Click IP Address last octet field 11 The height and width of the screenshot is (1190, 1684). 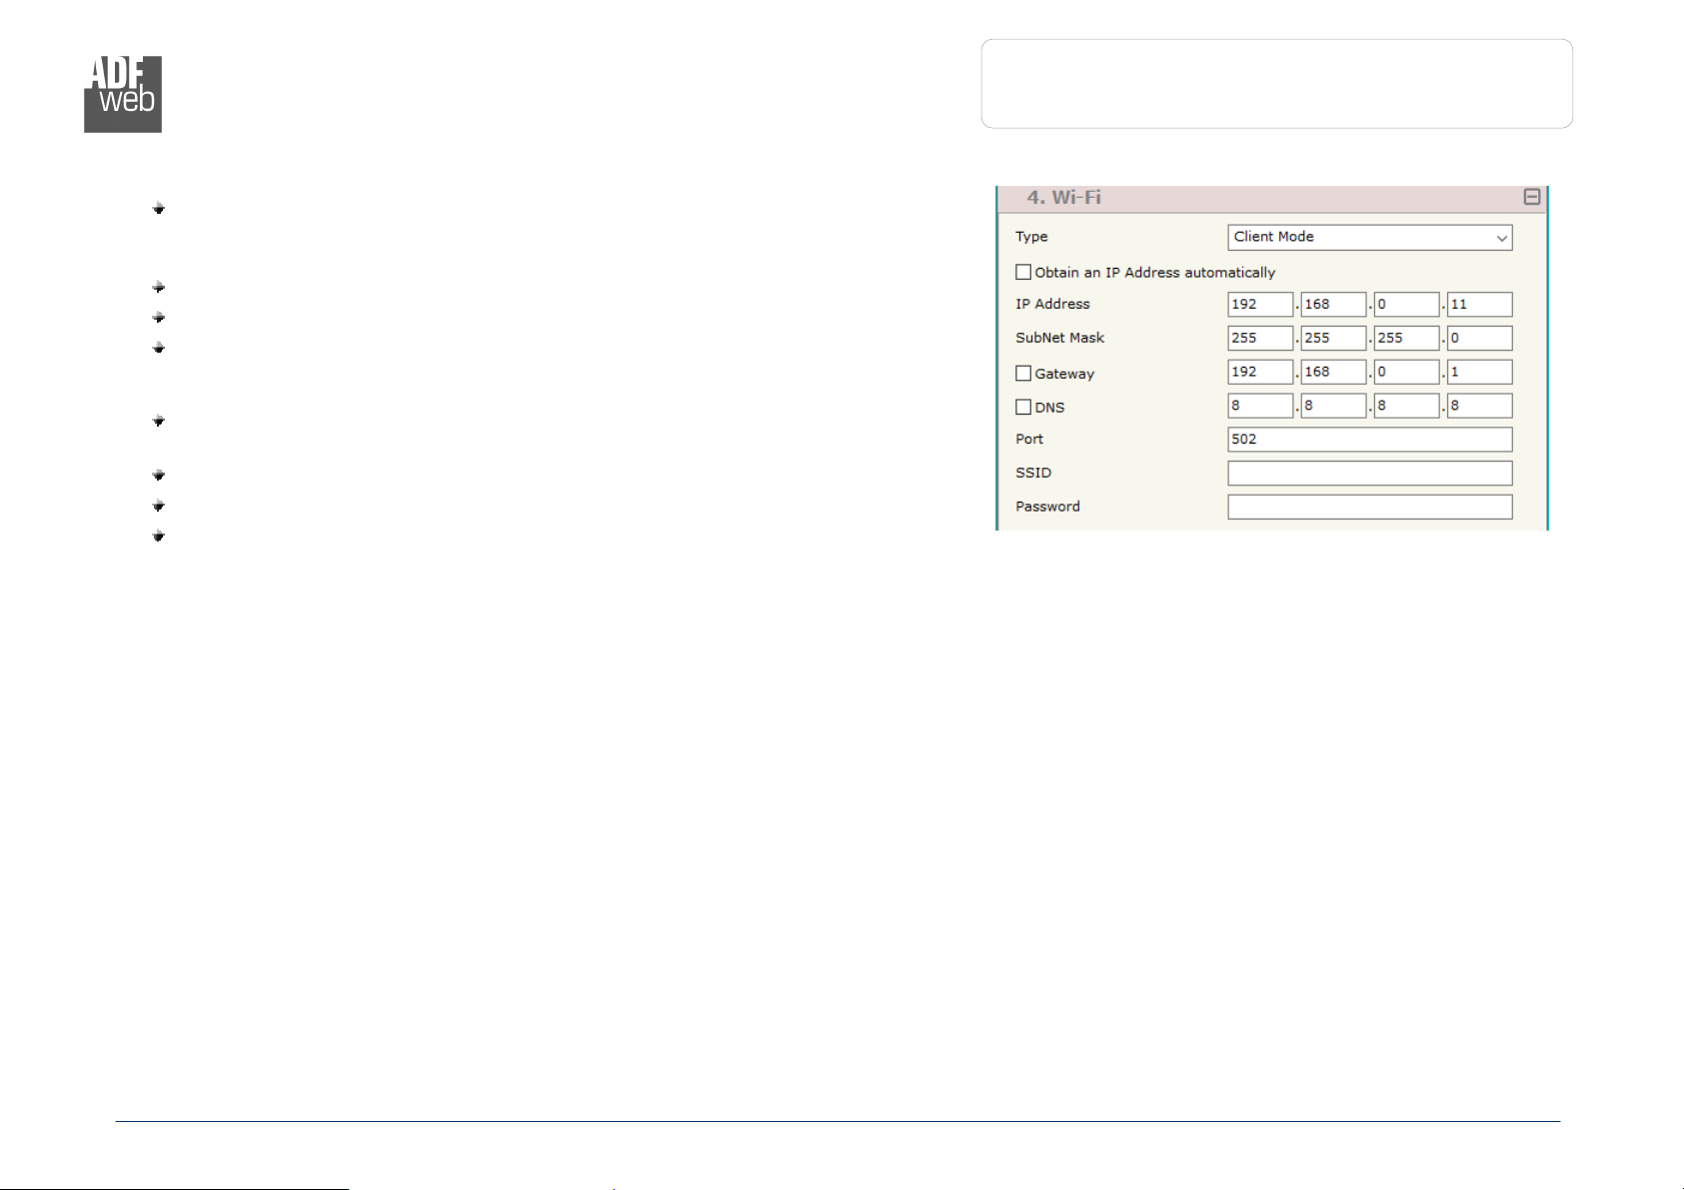(x=1479, y=304)
